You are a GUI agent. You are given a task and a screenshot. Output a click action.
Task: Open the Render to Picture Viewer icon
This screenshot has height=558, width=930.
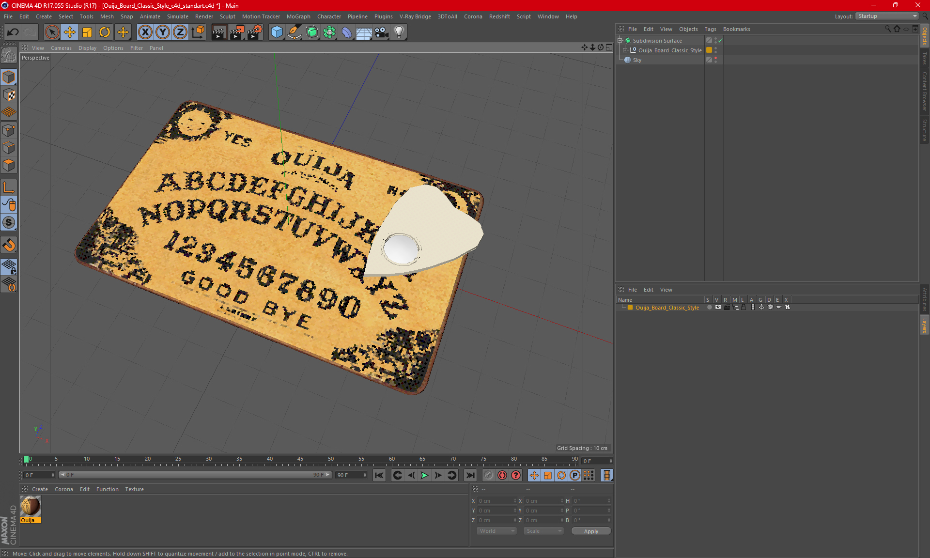pos(237,32)
